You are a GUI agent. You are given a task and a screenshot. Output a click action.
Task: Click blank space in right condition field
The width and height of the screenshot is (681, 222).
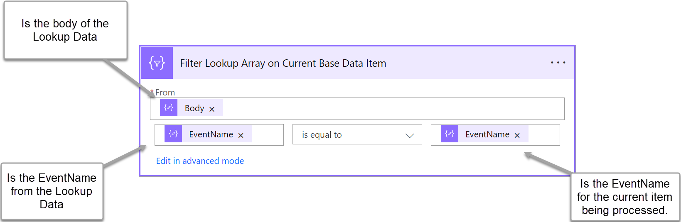543,135
